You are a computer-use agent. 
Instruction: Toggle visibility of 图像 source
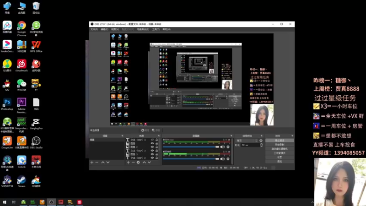coord(152,143)
